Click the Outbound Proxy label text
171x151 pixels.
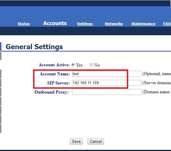(x=52, y=92)
